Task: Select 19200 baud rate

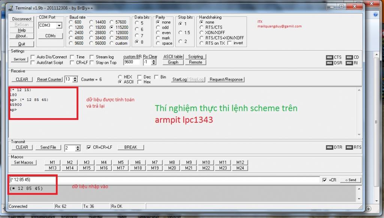Action: pos(91,27)
